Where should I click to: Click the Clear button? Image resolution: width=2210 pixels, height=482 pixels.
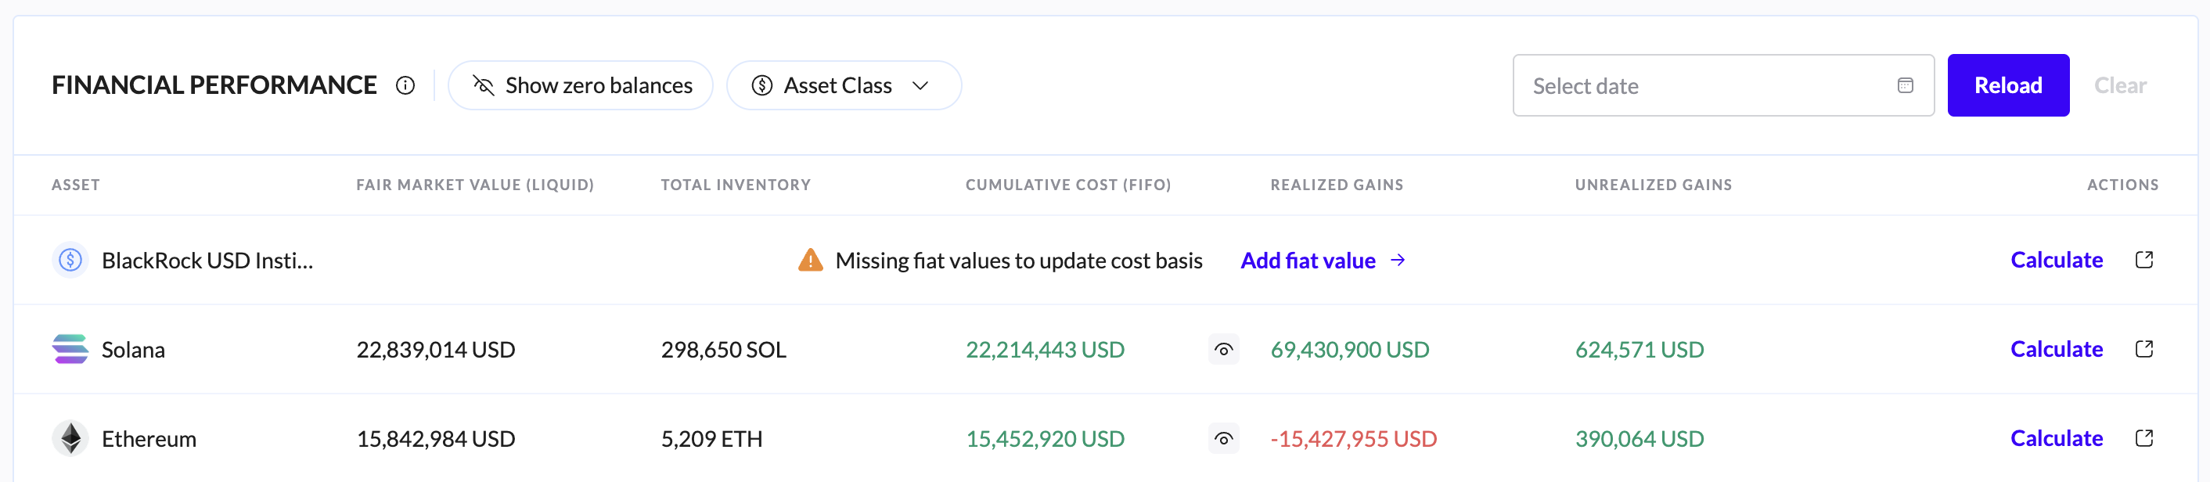tap(2120, 86)
